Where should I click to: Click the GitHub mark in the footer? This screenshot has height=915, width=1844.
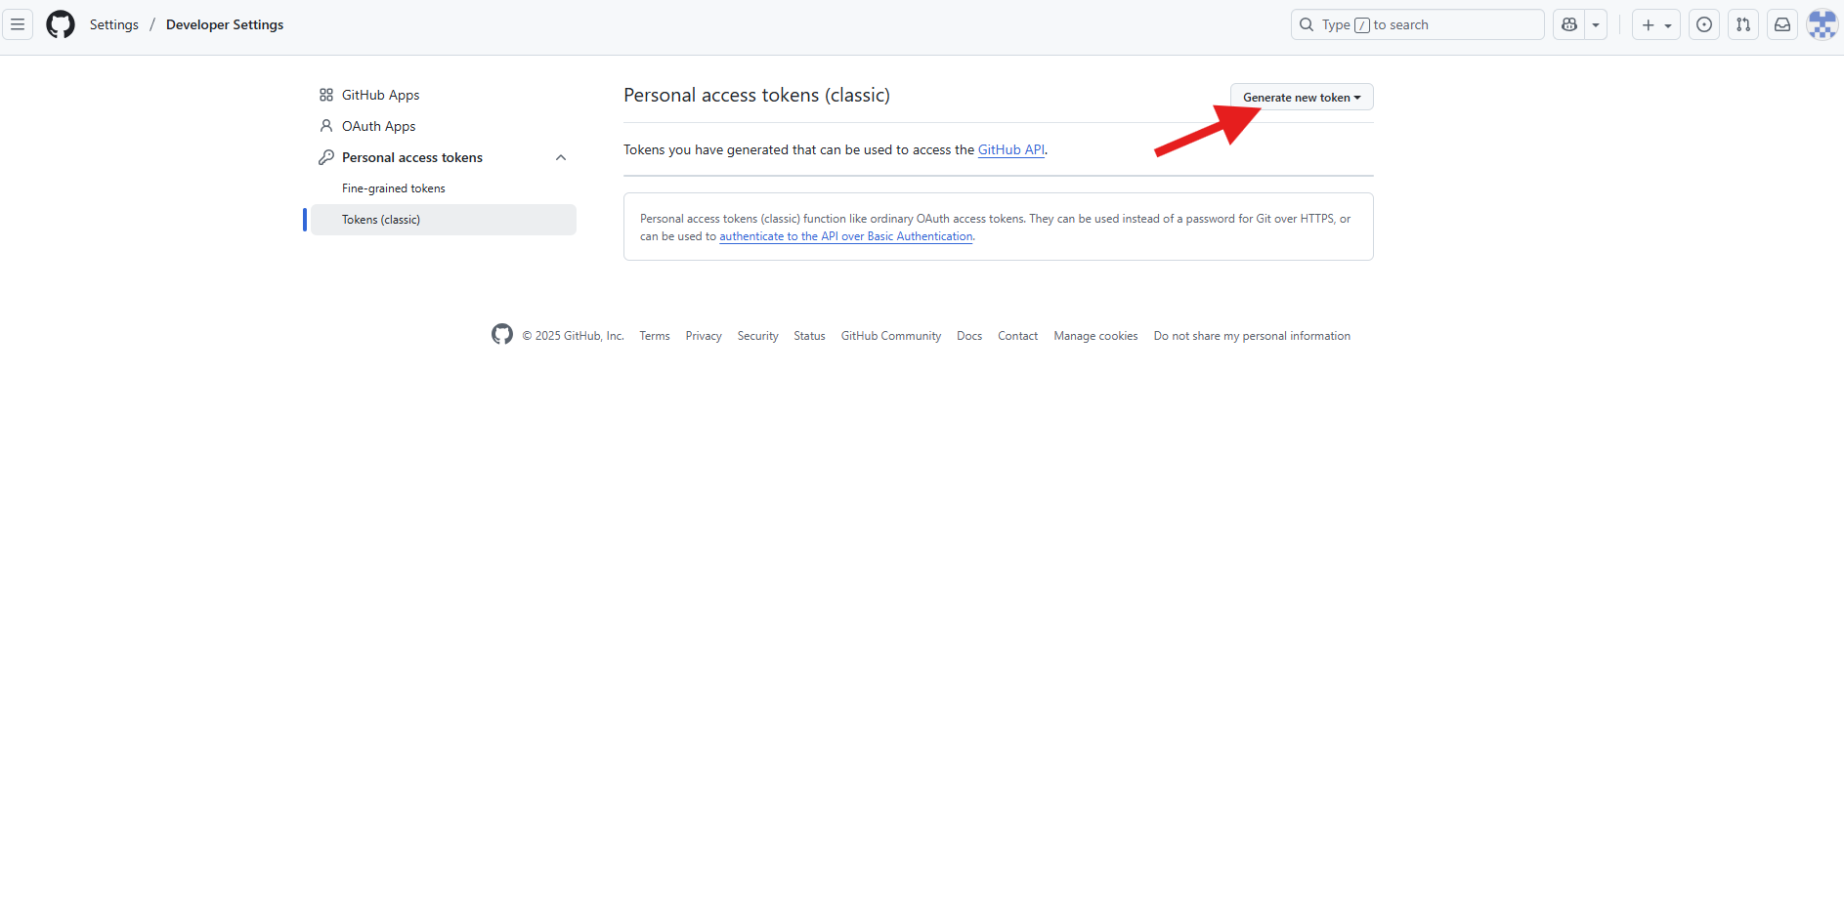click(502, 334)
